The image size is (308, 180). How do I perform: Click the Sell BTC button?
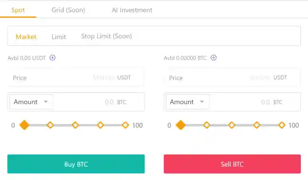pyautogui.click(x=232, y=164)
